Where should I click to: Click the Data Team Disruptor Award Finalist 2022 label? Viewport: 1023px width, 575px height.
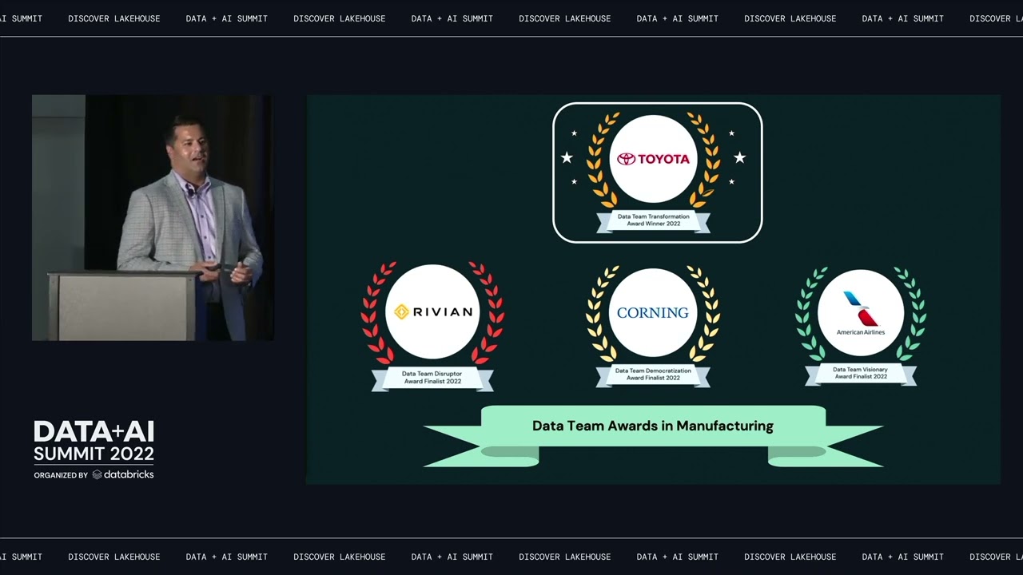pos(432,378)
